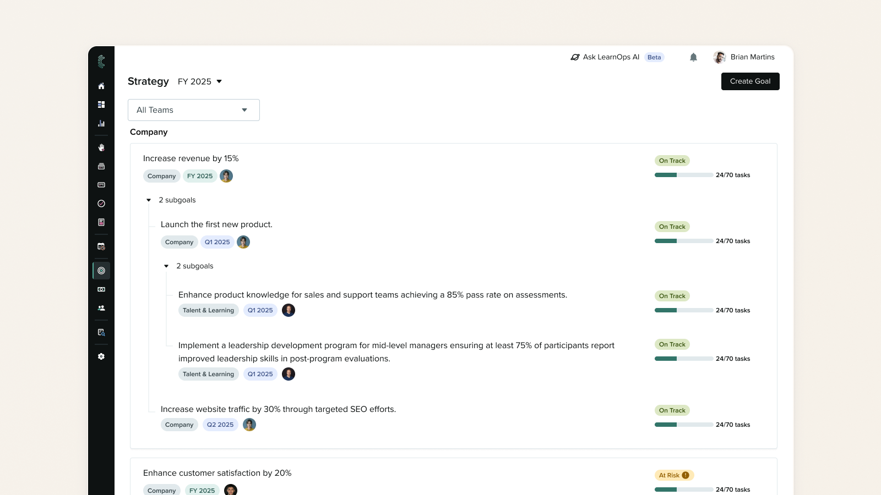Click the FY 2025 tag under Increase revenue

pyautogui.click(x=200, y=176)
